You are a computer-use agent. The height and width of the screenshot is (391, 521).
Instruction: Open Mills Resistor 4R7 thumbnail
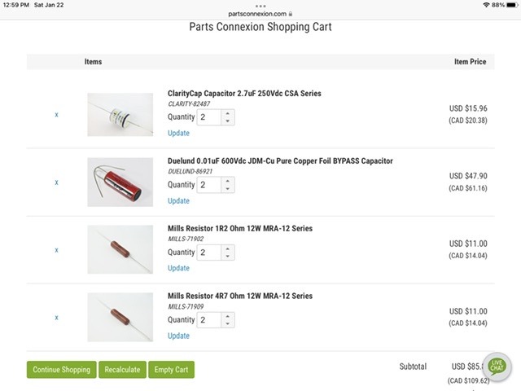(x=120, y=317)
